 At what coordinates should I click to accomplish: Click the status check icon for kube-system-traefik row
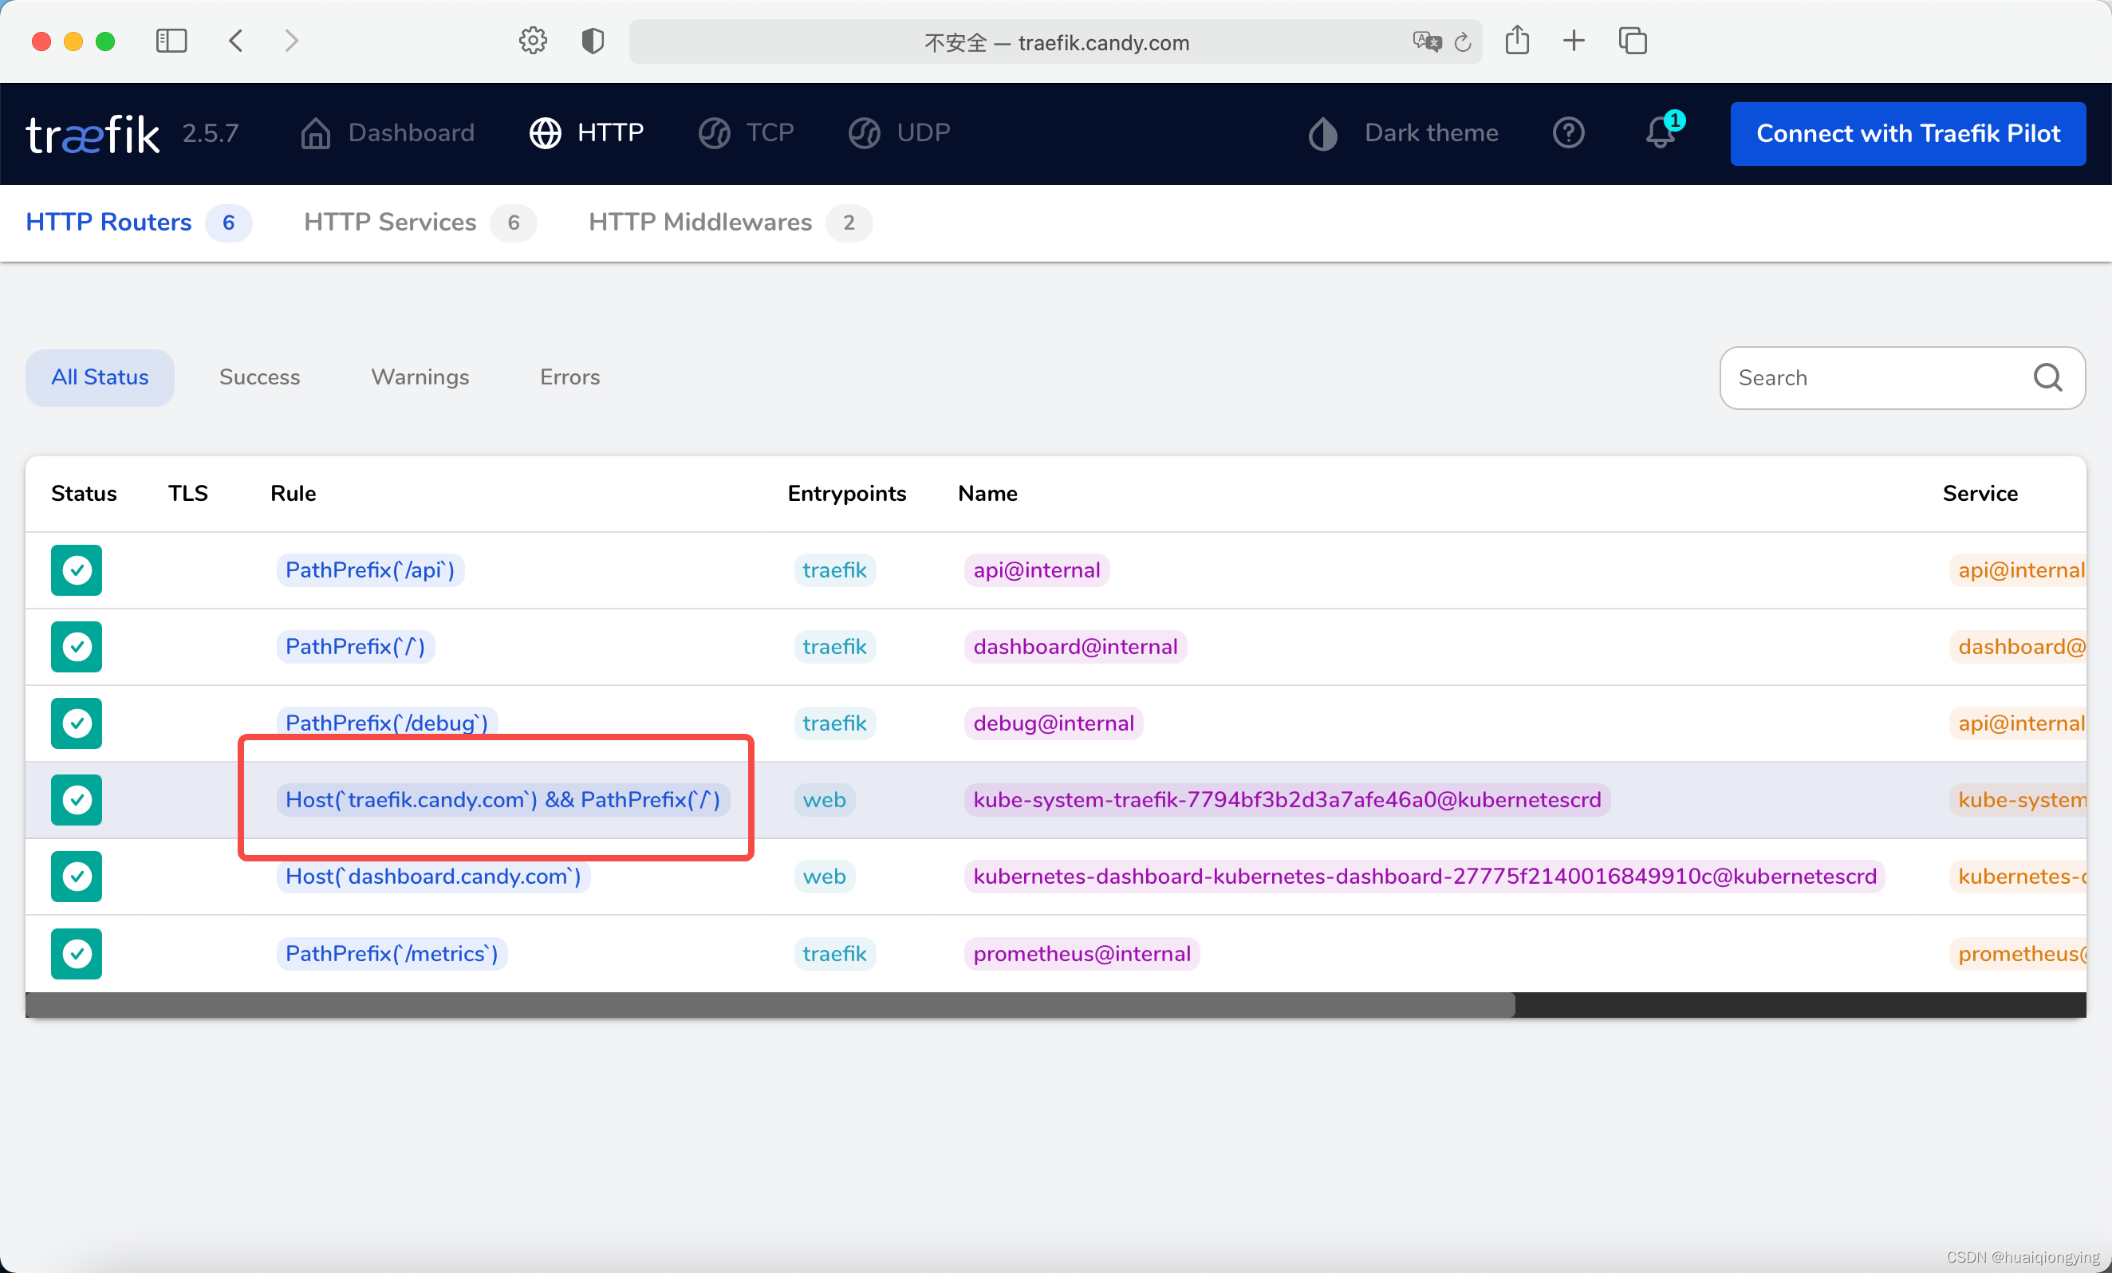77,800
